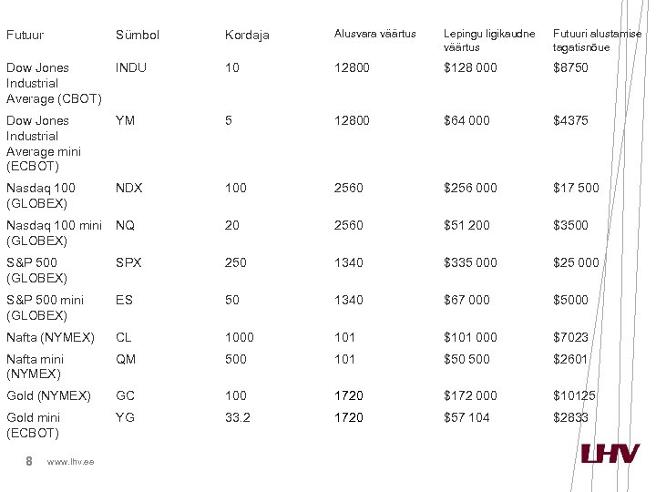Click the Kordaja column header
Viewport: 656px width, 492px height.
pyautogui.click(x=248, y=36)
